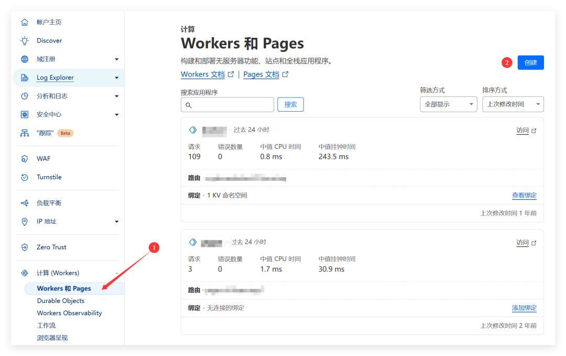Image resolution: width=566 pixels, height=356 pixels.
Task: Click the 安全中心 shield icon
Action: click(25, 114)
